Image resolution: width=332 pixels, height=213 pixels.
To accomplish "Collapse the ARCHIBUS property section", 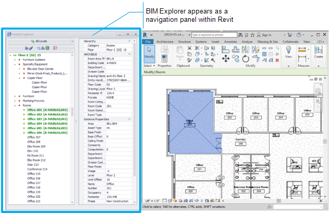I will pyautogui.click(x=129, y=54).
